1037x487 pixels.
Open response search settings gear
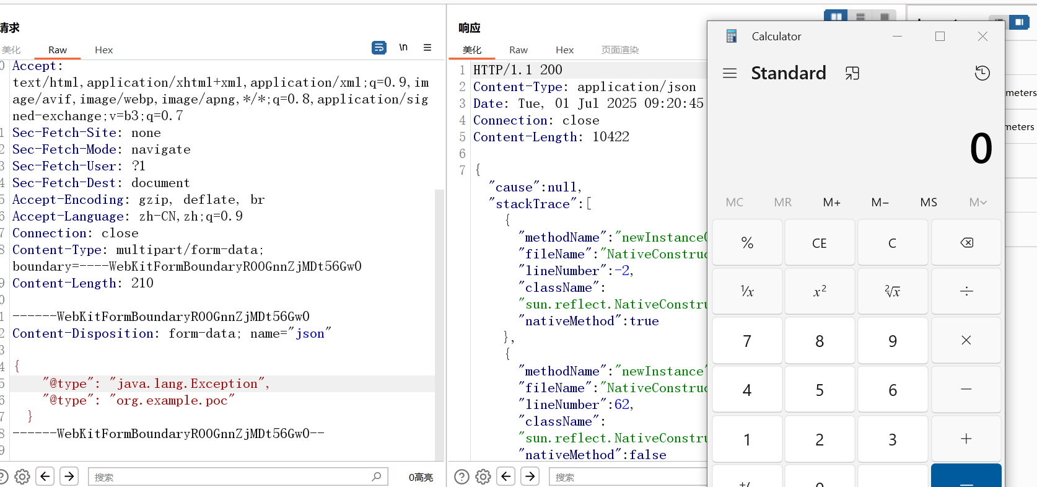[483, 476]
